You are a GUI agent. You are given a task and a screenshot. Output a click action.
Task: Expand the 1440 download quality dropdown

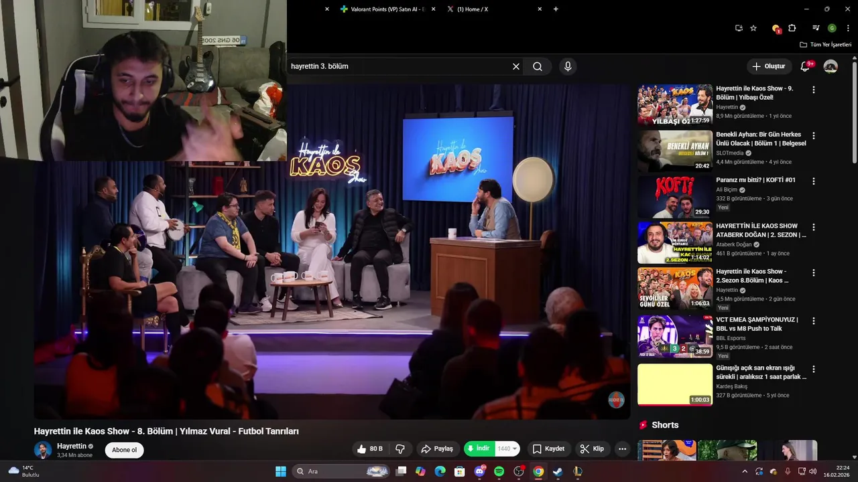(509, 449)
